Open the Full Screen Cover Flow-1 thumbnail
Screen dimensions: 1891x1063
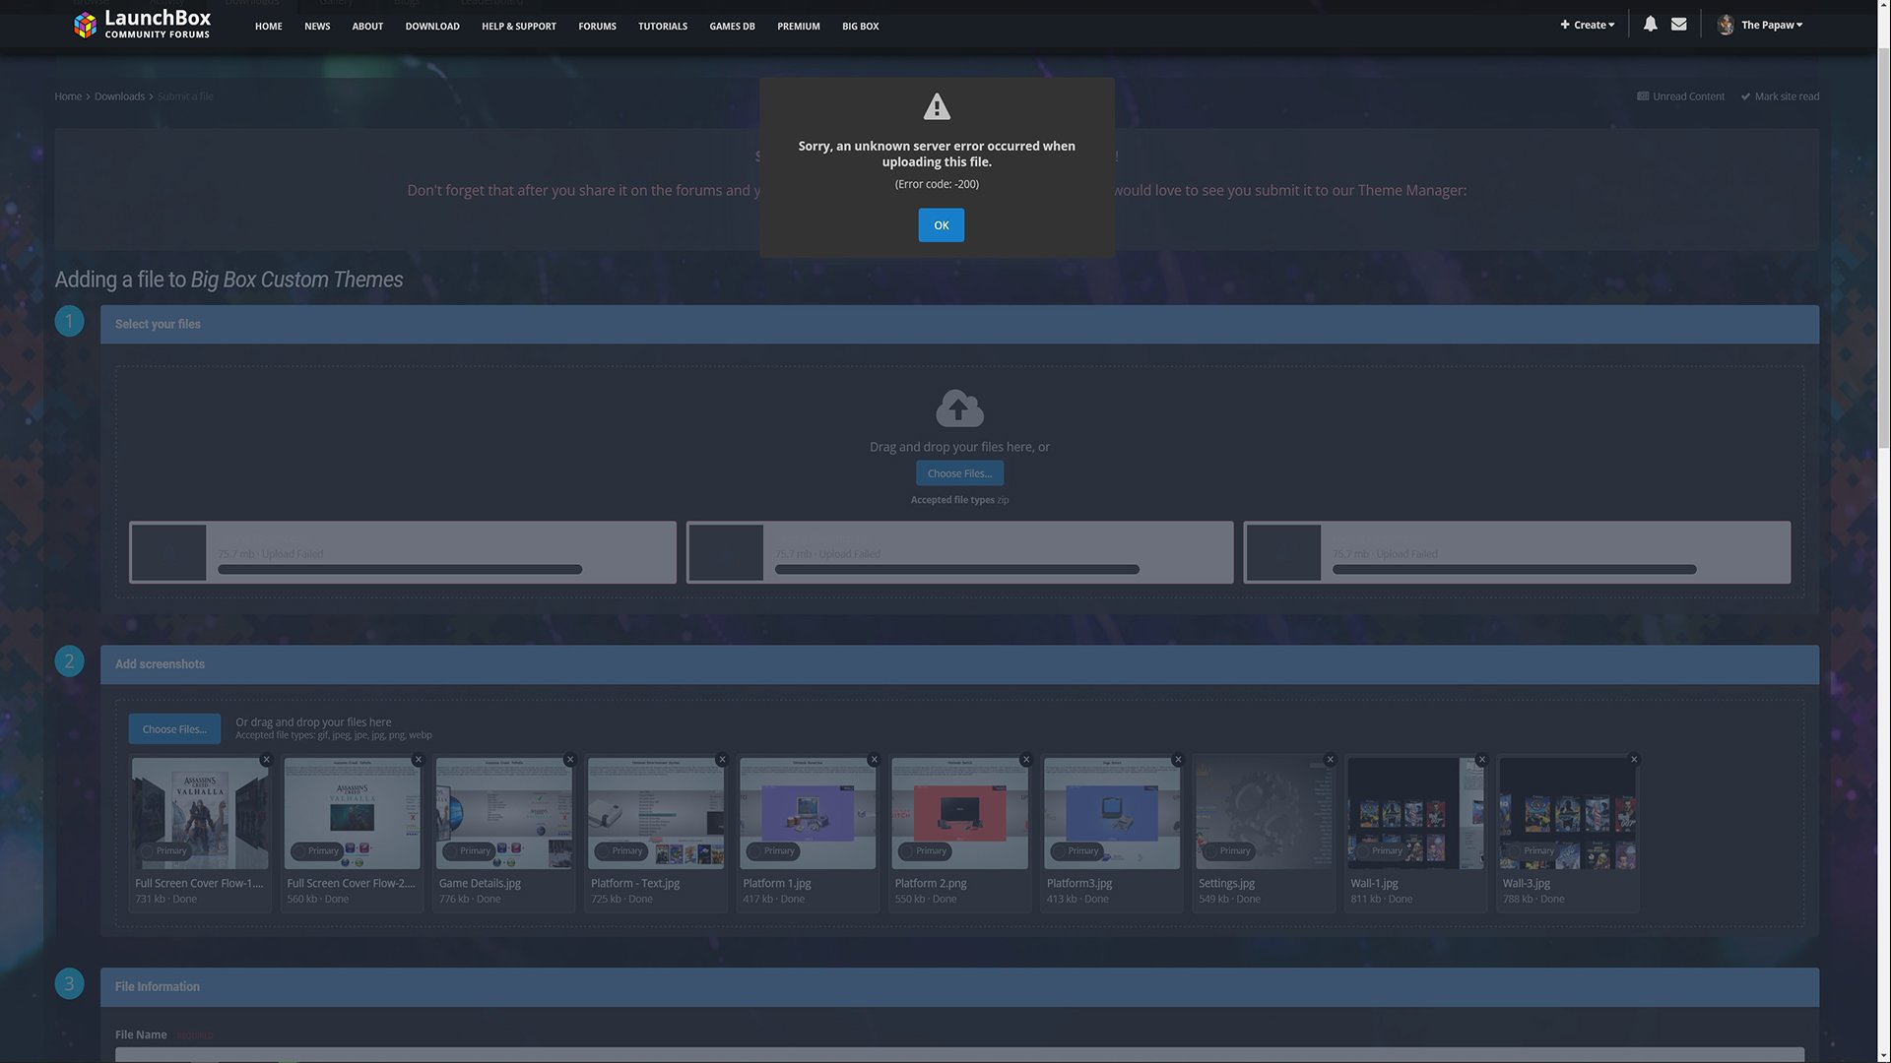click(x=200, y=813)
